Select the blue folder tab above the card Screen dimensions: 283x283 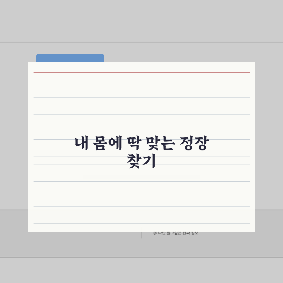pos(70,58)
